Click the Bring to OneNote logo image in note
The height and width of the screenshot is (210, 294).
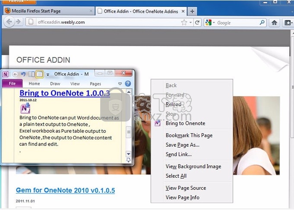pos(25,108)
